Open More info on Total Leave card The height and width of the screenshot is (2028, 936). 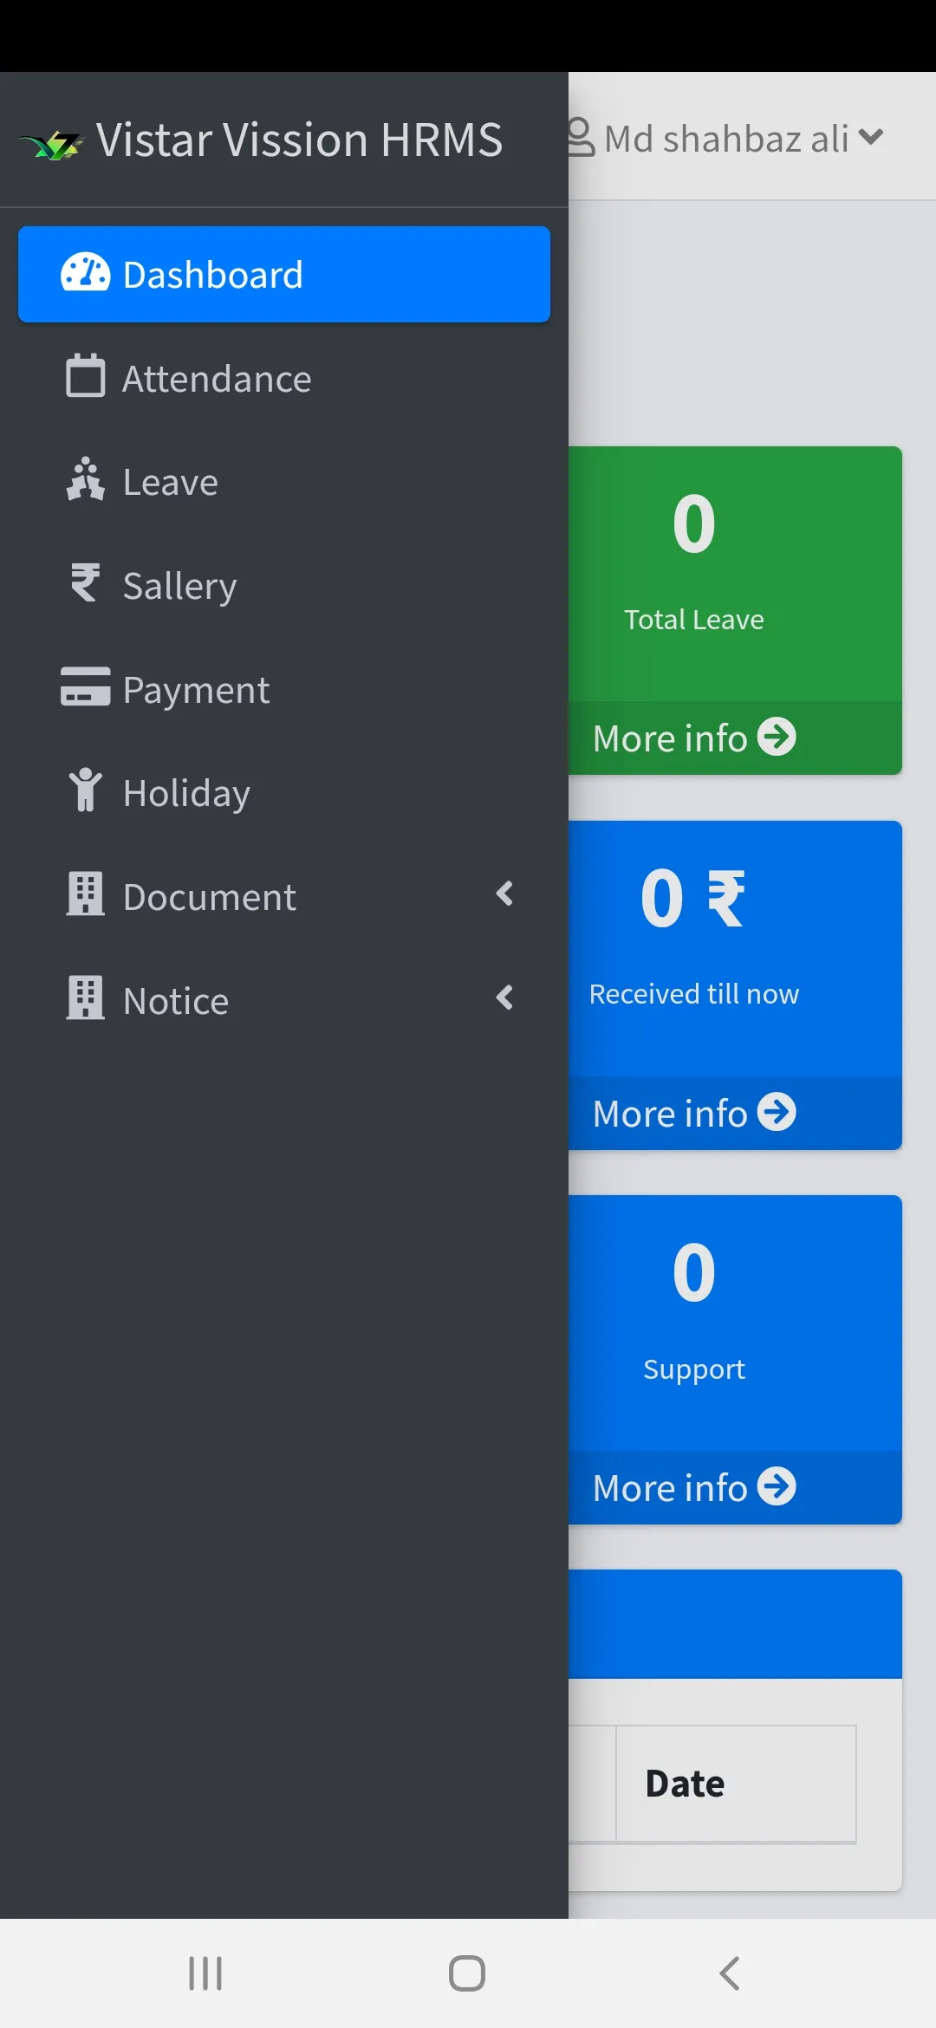[x=694, y=738]
